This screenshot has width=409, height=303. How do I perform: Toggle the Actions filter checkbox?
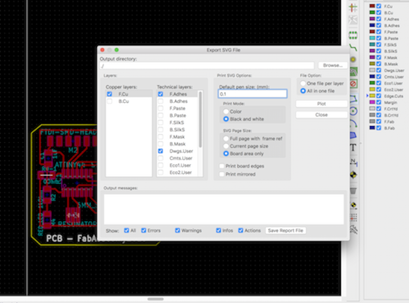point(241,230)
